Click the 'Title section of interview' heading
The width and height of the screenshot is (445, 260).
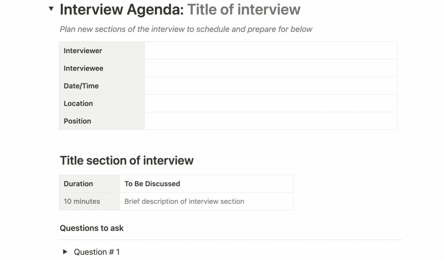(x=127, y=160)
